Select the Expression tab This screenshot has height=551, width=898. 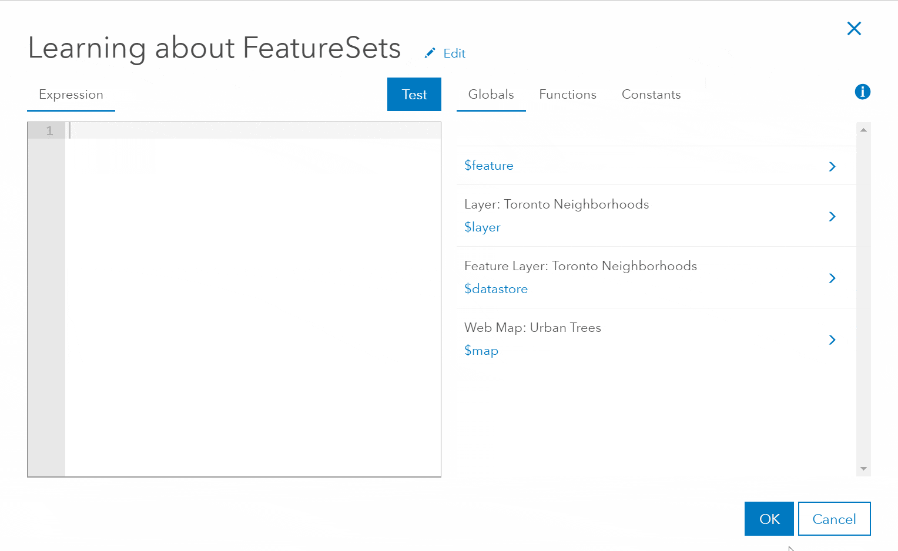point(71,95)
